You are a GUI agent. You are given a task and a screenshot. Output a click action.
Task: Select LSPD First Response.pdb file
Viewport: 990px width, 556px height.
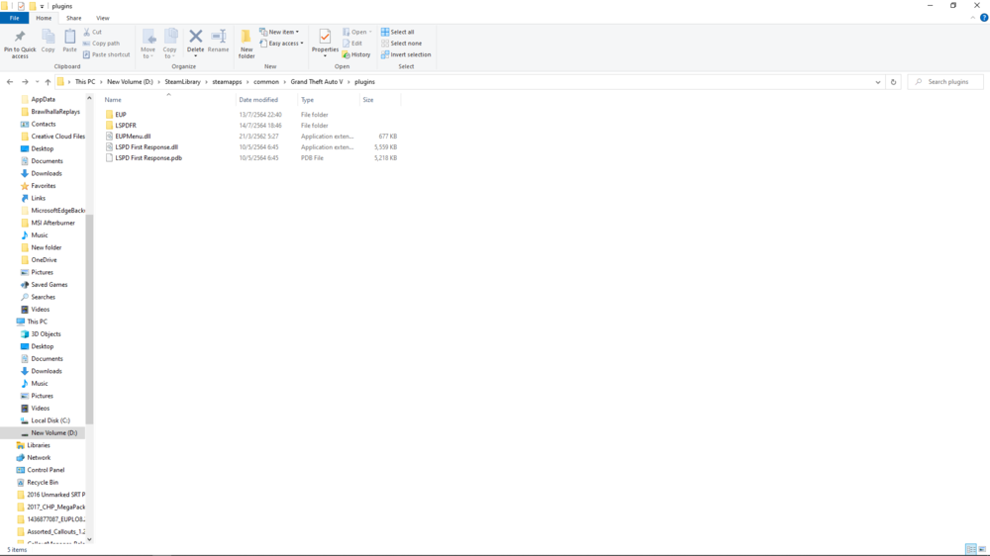[x=148, y=157]
